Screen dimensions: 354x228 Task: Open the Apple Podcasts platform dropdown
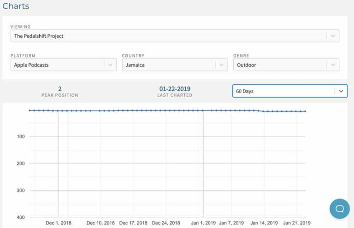coord(64,65)
